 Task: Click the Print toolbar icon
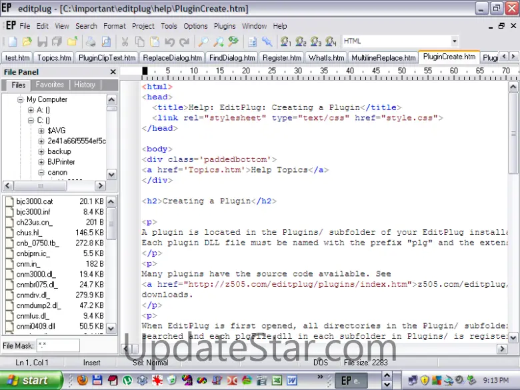tap(91, 41)
